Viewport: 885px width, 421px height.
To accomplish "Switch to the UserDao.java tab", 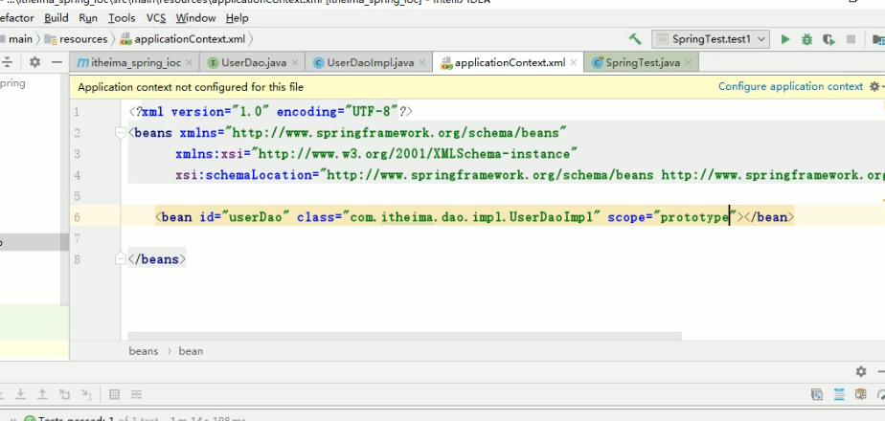I will click(x=254, y=62).
